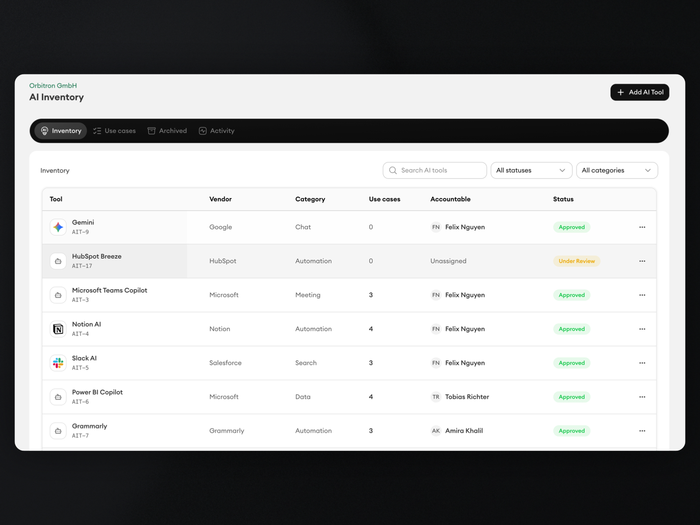Click the Notion AI logo icon

58,329
